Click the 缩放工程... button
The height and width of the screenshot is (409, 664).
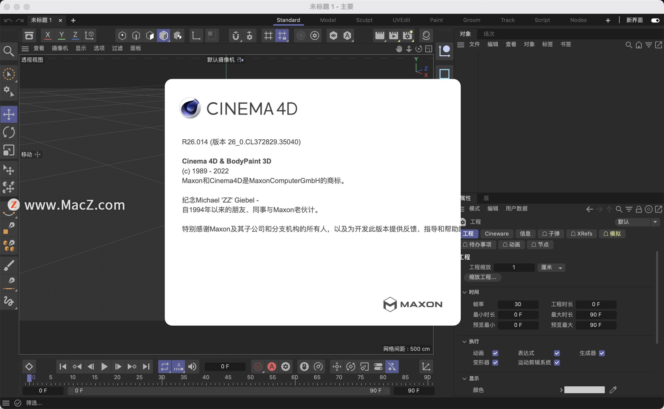click(482, 277)
